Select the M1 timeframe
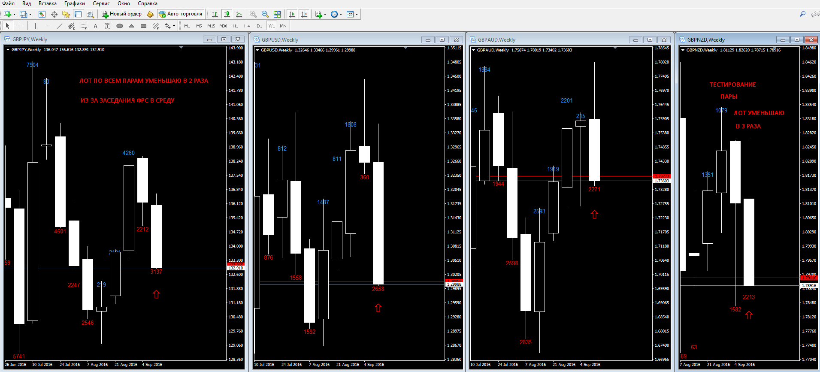Image resolution: width=820 pixels, height=372 pixels. tap(187, 26)
